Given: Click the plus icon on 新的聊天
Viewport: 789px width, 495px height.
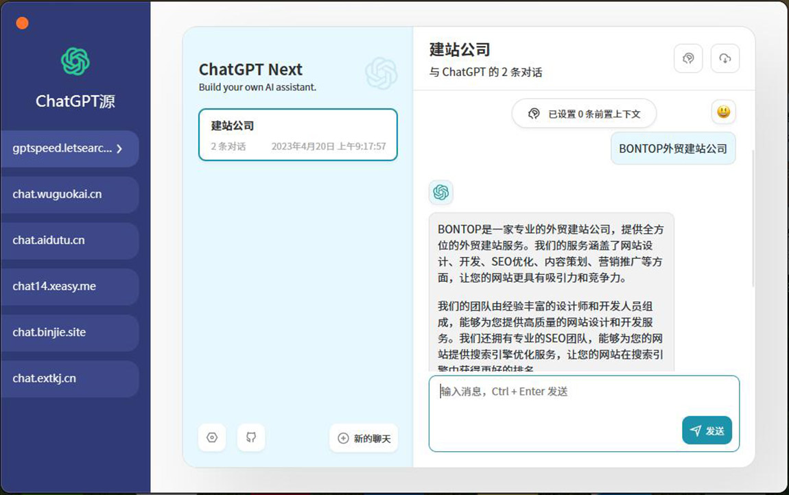Looking at the screenshot, I should 342,437.
